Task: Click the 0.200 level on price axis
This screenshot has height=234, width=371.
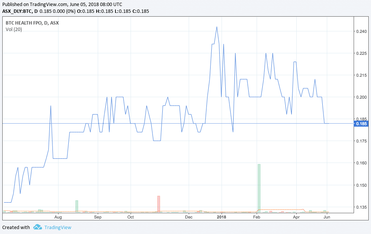Action: [x=361, y=97]
